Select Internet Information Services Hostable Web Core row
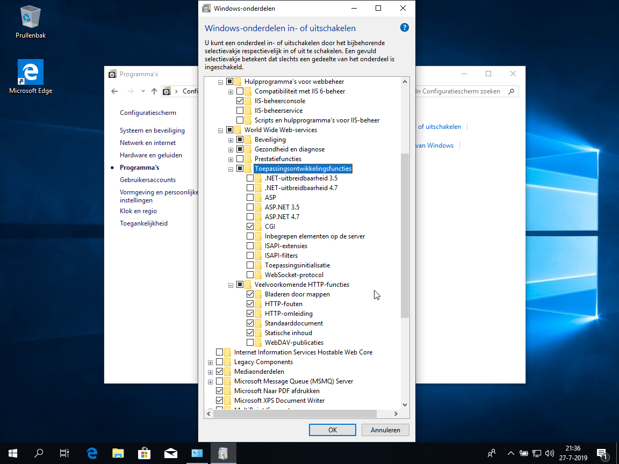Image resolution: width=619 pixels, height=464 pixels. point(303,352)
